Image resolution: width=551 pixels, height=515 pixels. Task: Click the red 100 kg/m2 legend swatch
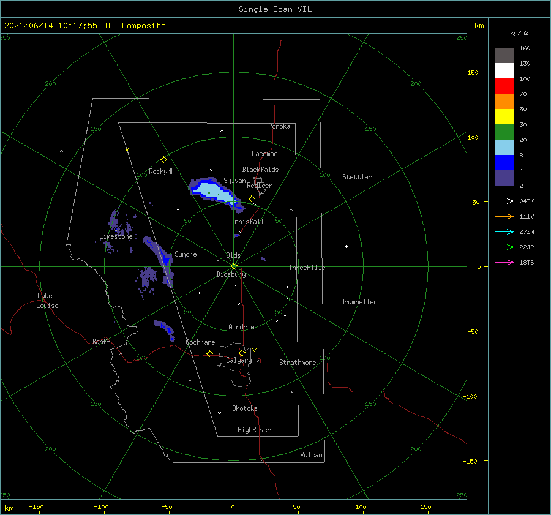(504, 86)
